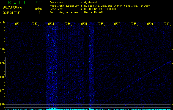Click the 0.7 kHz axis label
Viewport: 173px width, 110px height.
[2, 91]
